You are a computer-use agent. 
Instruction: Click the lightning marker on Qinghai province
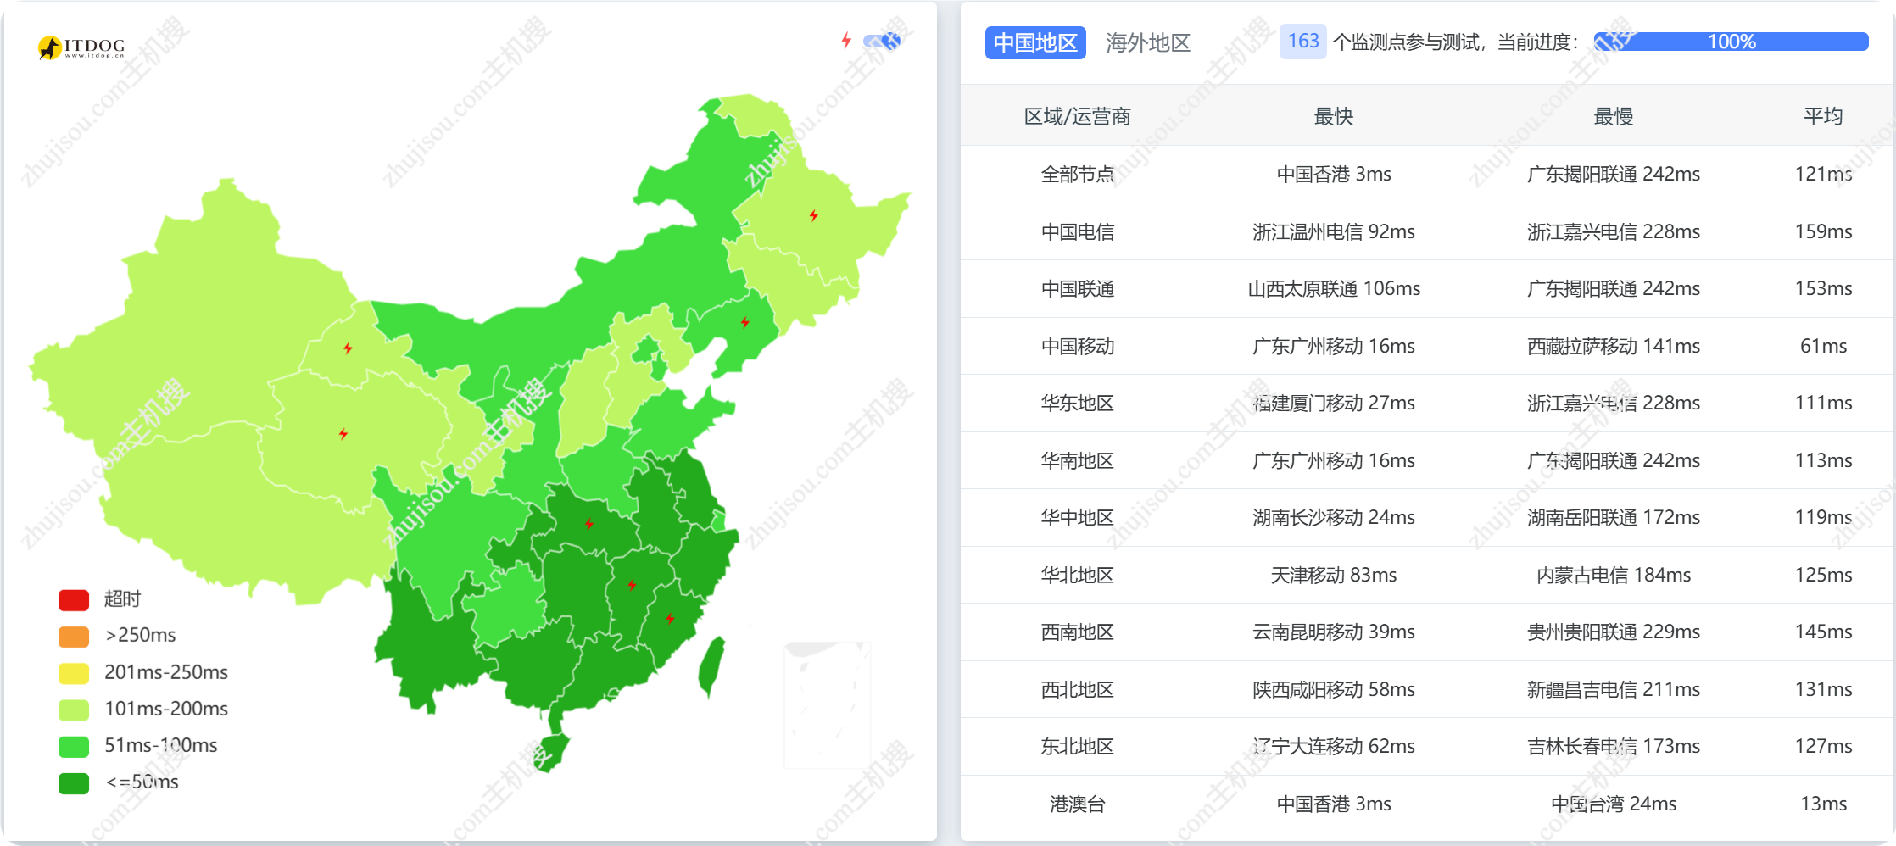(x=343, y=434)
